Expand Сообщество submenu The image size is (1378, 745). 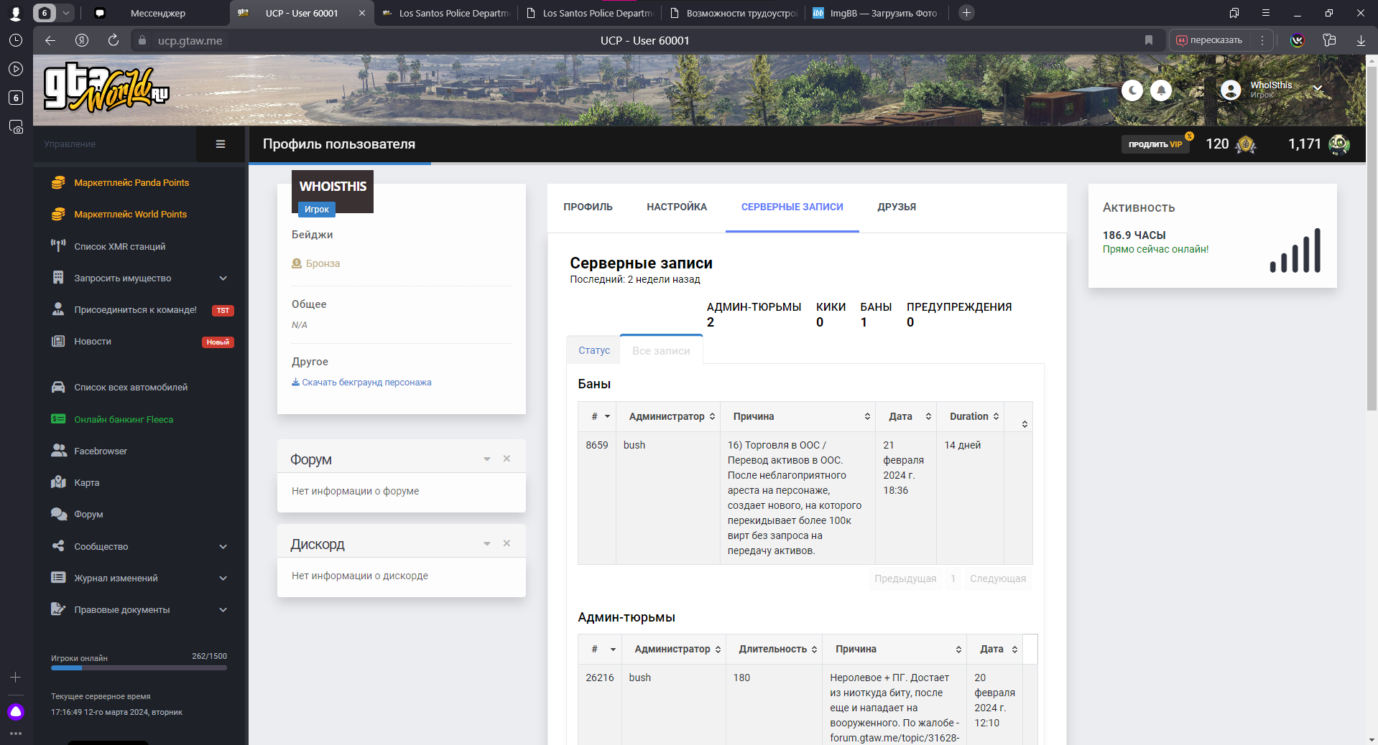click(x=139, y=547)
